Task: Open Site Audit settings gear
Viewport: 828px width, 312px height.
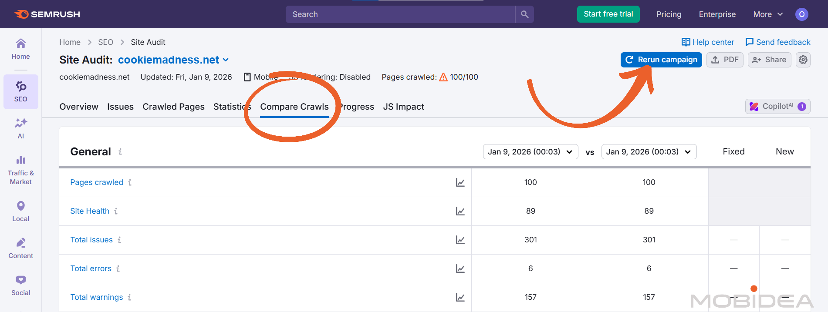Action: [x=803, y=60]
